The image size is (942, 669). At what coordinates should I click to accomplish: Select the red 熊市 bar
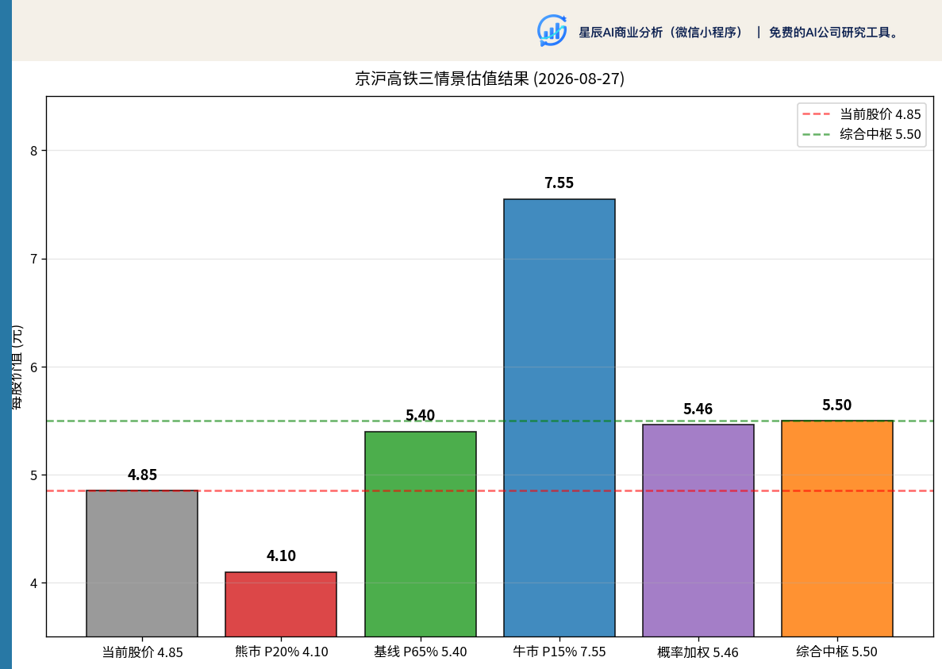click(x=281, y=604)
